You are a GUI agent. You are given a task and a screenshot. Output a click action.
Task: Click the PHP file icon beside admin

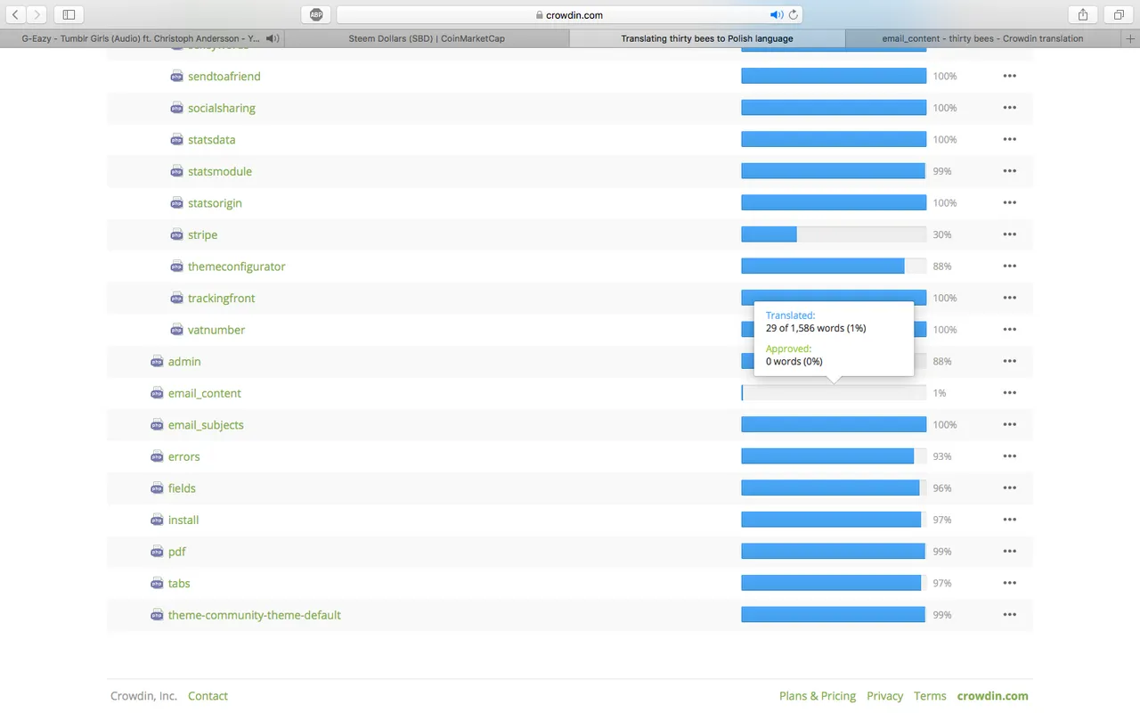tap(157, 361)
